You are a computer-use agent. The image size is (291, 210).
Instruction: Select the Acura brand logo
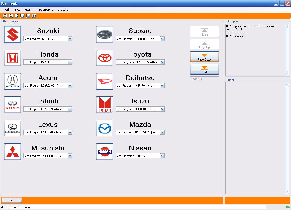[12, 81]
